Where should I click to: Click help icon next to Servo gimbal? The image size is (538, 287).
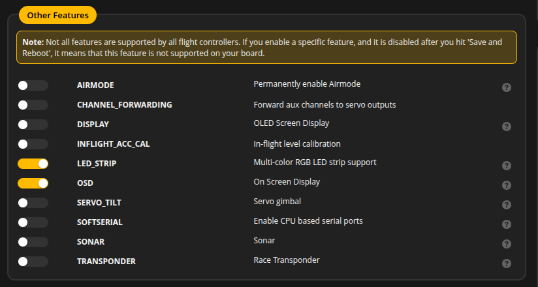507,205
